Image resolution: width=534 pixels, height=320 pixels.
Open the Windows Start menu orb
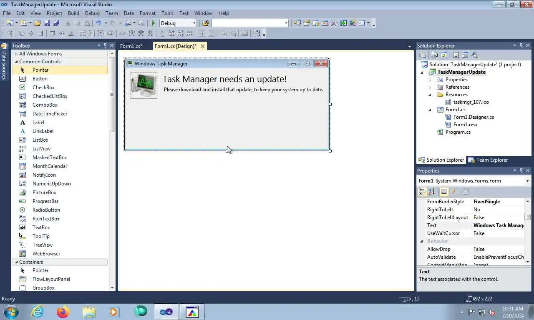[11, 312]
